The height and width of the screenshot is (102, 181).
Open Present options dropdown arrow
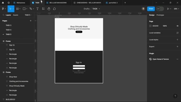point(171,9)
